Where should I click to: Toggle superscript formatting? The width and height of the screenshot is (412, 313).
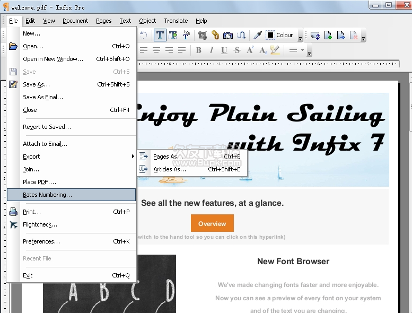(x=250, y=49)
